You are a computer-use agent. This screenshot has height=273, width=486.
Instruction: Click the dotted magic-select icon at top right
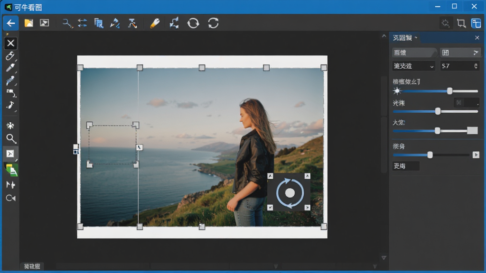click(x=446, y=23)
